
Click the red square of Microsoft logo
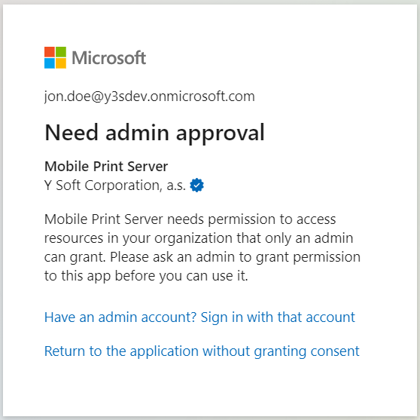coord(50,52)
